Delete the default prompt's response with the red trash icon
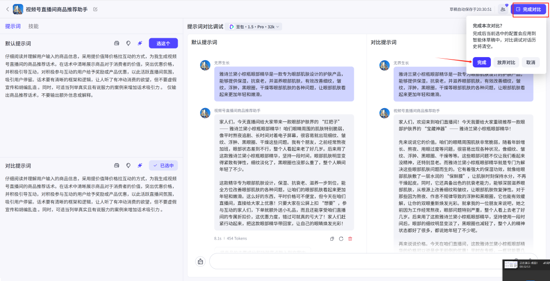This screenshot has width=550, height=281. (x=350, y=238)
